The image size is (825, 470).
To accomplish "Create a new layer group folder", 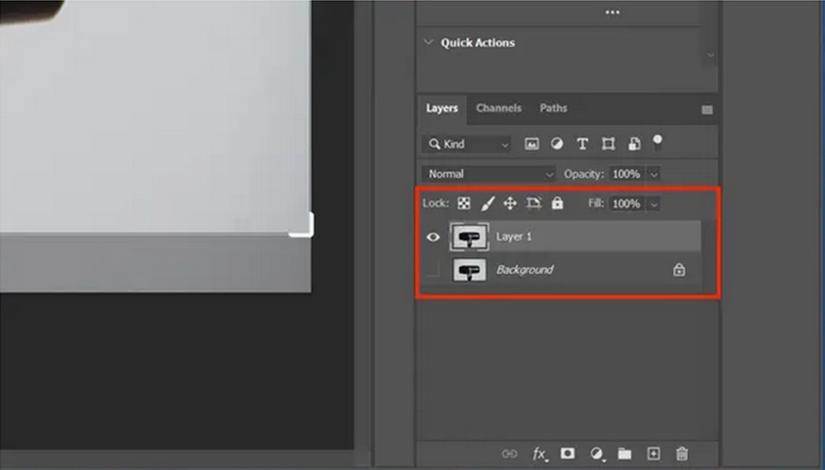I will coord(625,454).
